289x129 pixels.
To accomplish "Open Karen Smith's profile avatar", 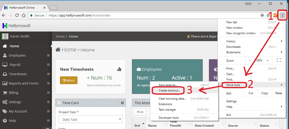I will pyautogui.click(x=5, y=36).
